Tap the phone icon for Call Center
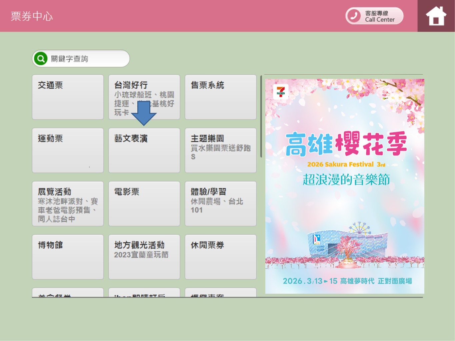The image size is (455, 341). 354,16
